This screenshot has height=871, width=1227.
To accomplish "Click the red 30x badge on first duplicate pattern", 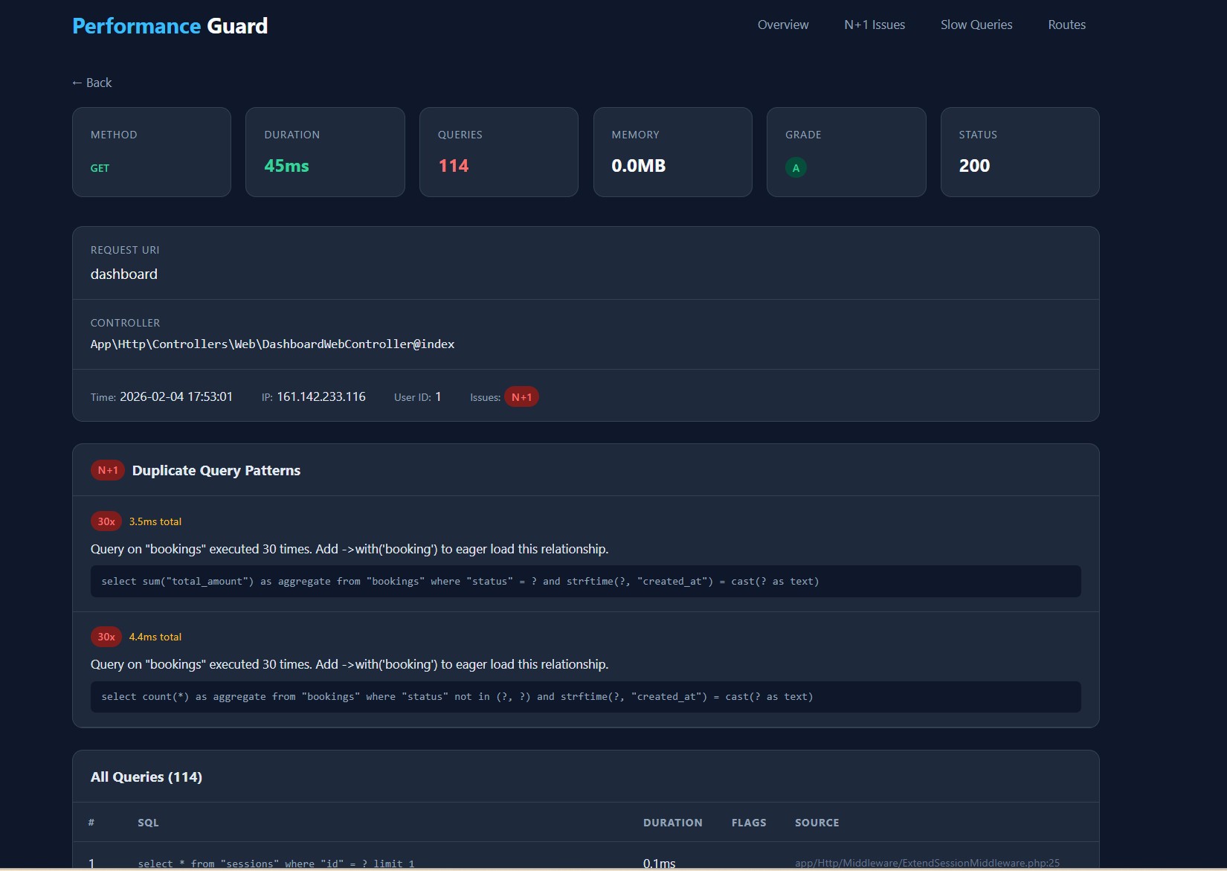I will tap(106, 521).
